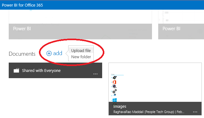
Task: Click the Windows logo icon in Images preview
Action: click(115, 100)
